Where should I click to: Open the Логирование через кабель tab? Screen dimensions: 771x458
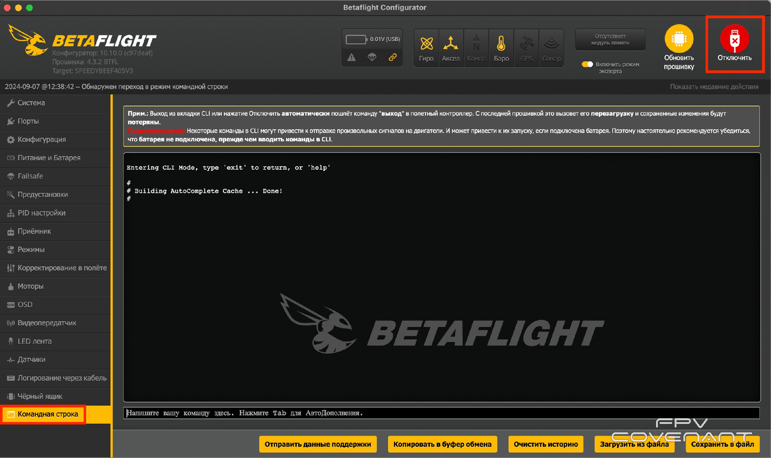[56, 378]
